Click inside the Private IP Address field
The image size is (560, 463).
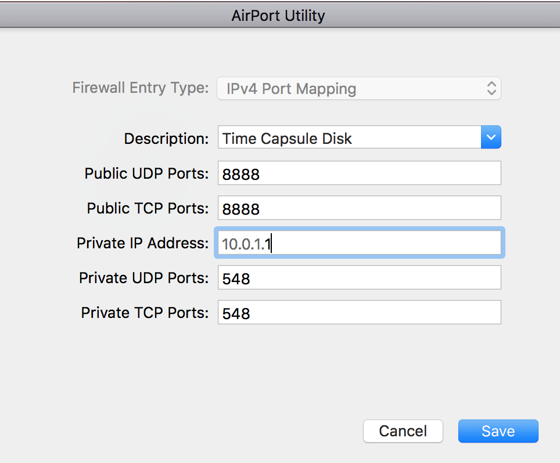point(359,243)
